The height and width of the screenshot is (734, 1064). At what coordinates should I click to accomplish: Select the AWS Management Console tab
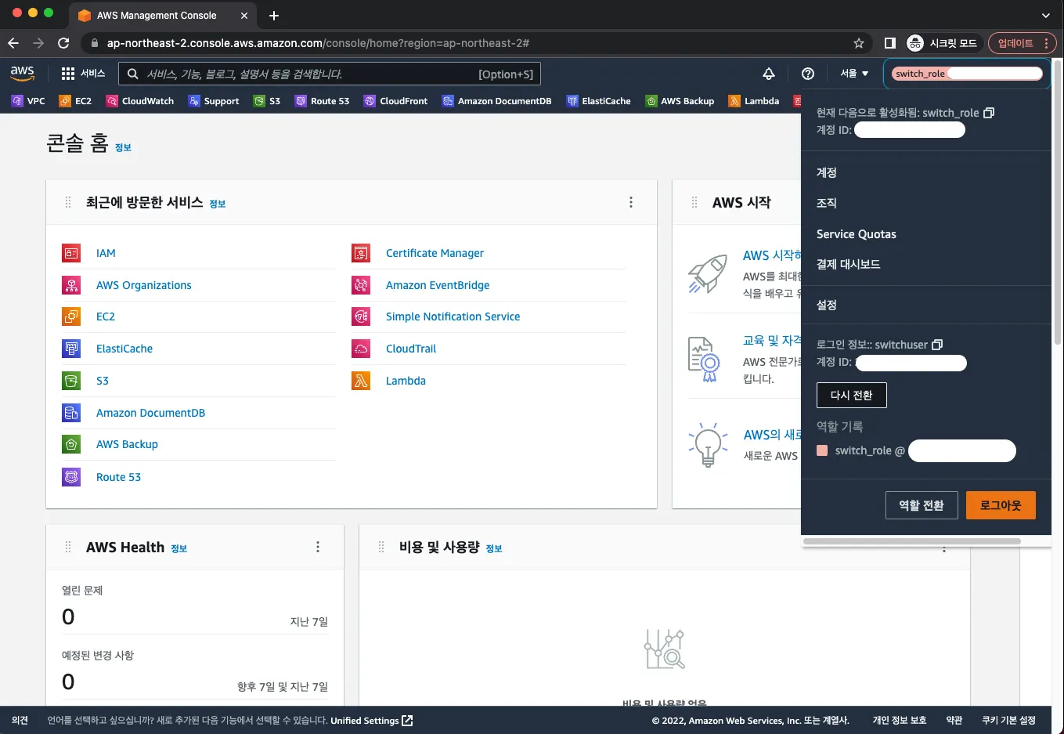tap(163, 16)
